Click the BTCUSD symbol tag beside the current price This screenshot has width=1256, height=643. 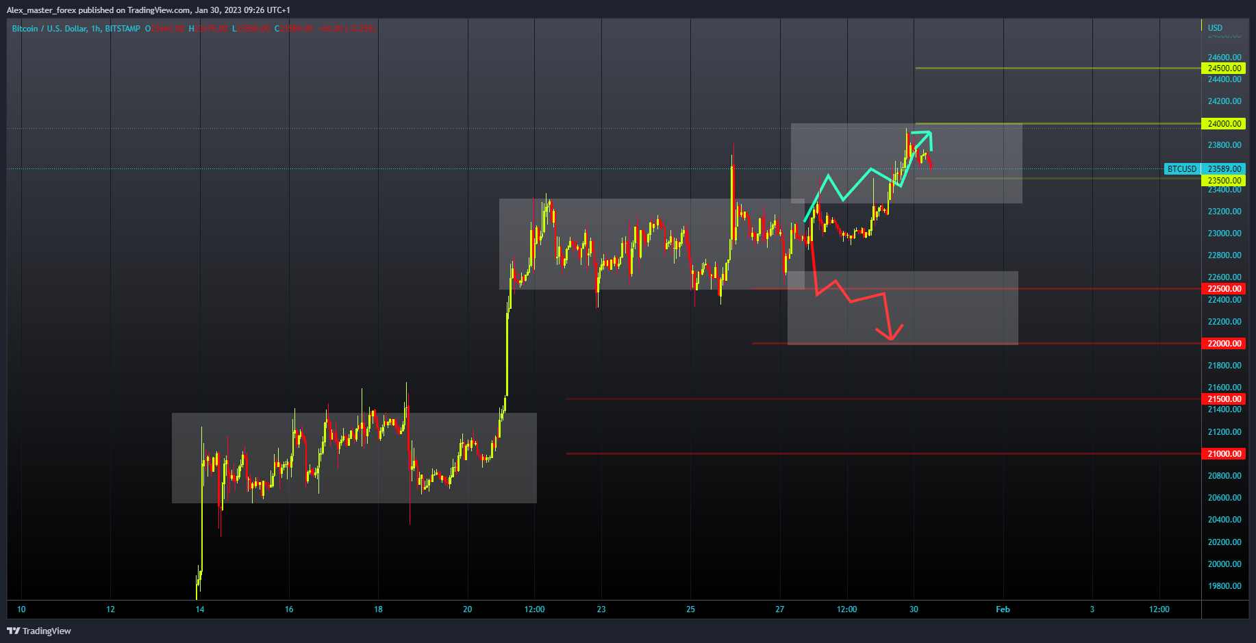click(1182, 168)
